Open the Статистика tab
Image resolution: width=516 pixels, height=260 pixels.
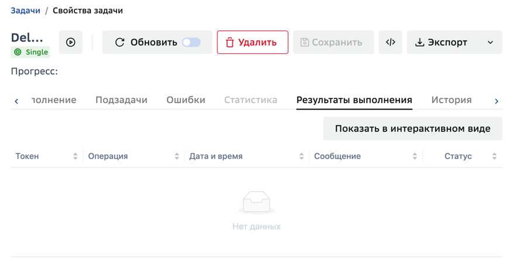point(251,100)
